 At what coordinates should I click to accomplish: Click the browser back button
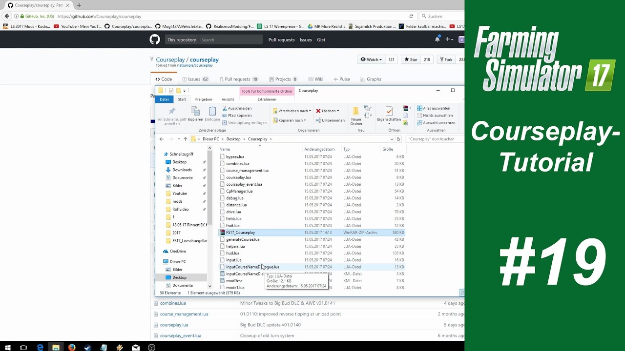(7, 16)
